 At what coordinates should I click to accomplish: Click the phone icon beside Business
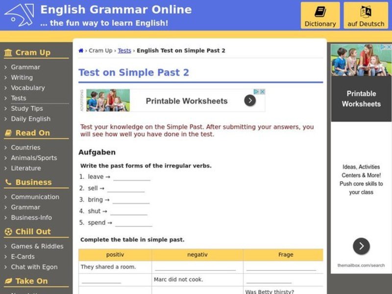[x=9, y=183]
